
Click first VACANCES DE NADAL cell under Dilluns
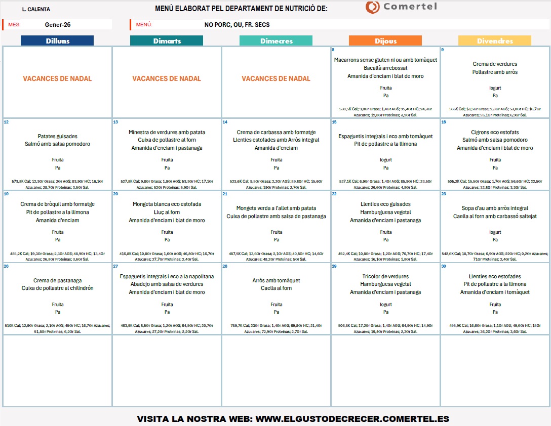coord(57,79)
